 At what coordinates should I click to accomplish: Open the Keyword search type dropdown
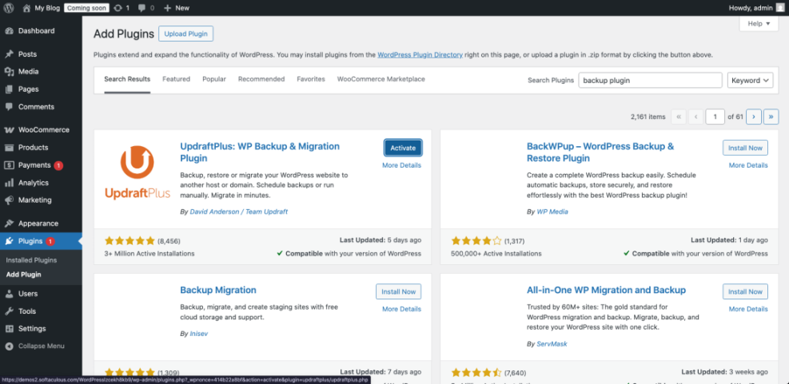click(751, 80)
